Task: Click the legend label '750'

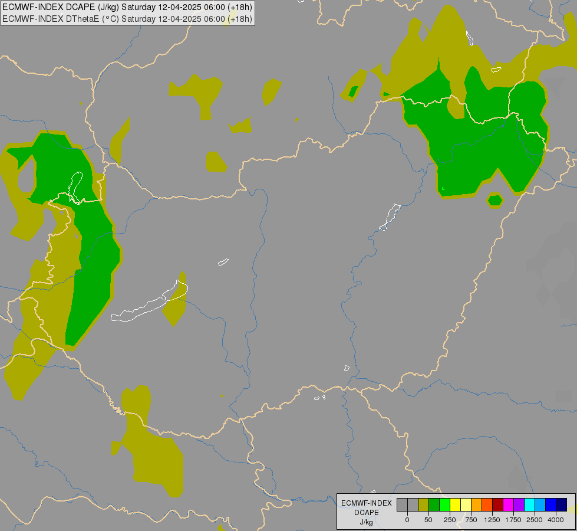Action: [x=471, y=520]
